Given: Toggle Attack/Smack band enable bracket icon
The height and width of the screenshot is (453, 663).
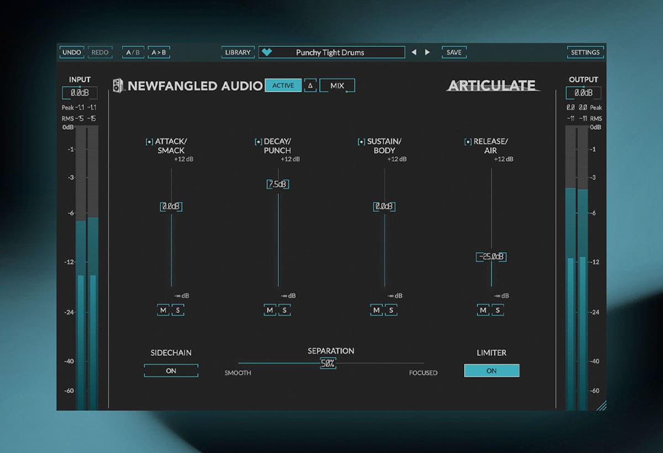Looking at the screenshot, I should (x=149, y=142).
